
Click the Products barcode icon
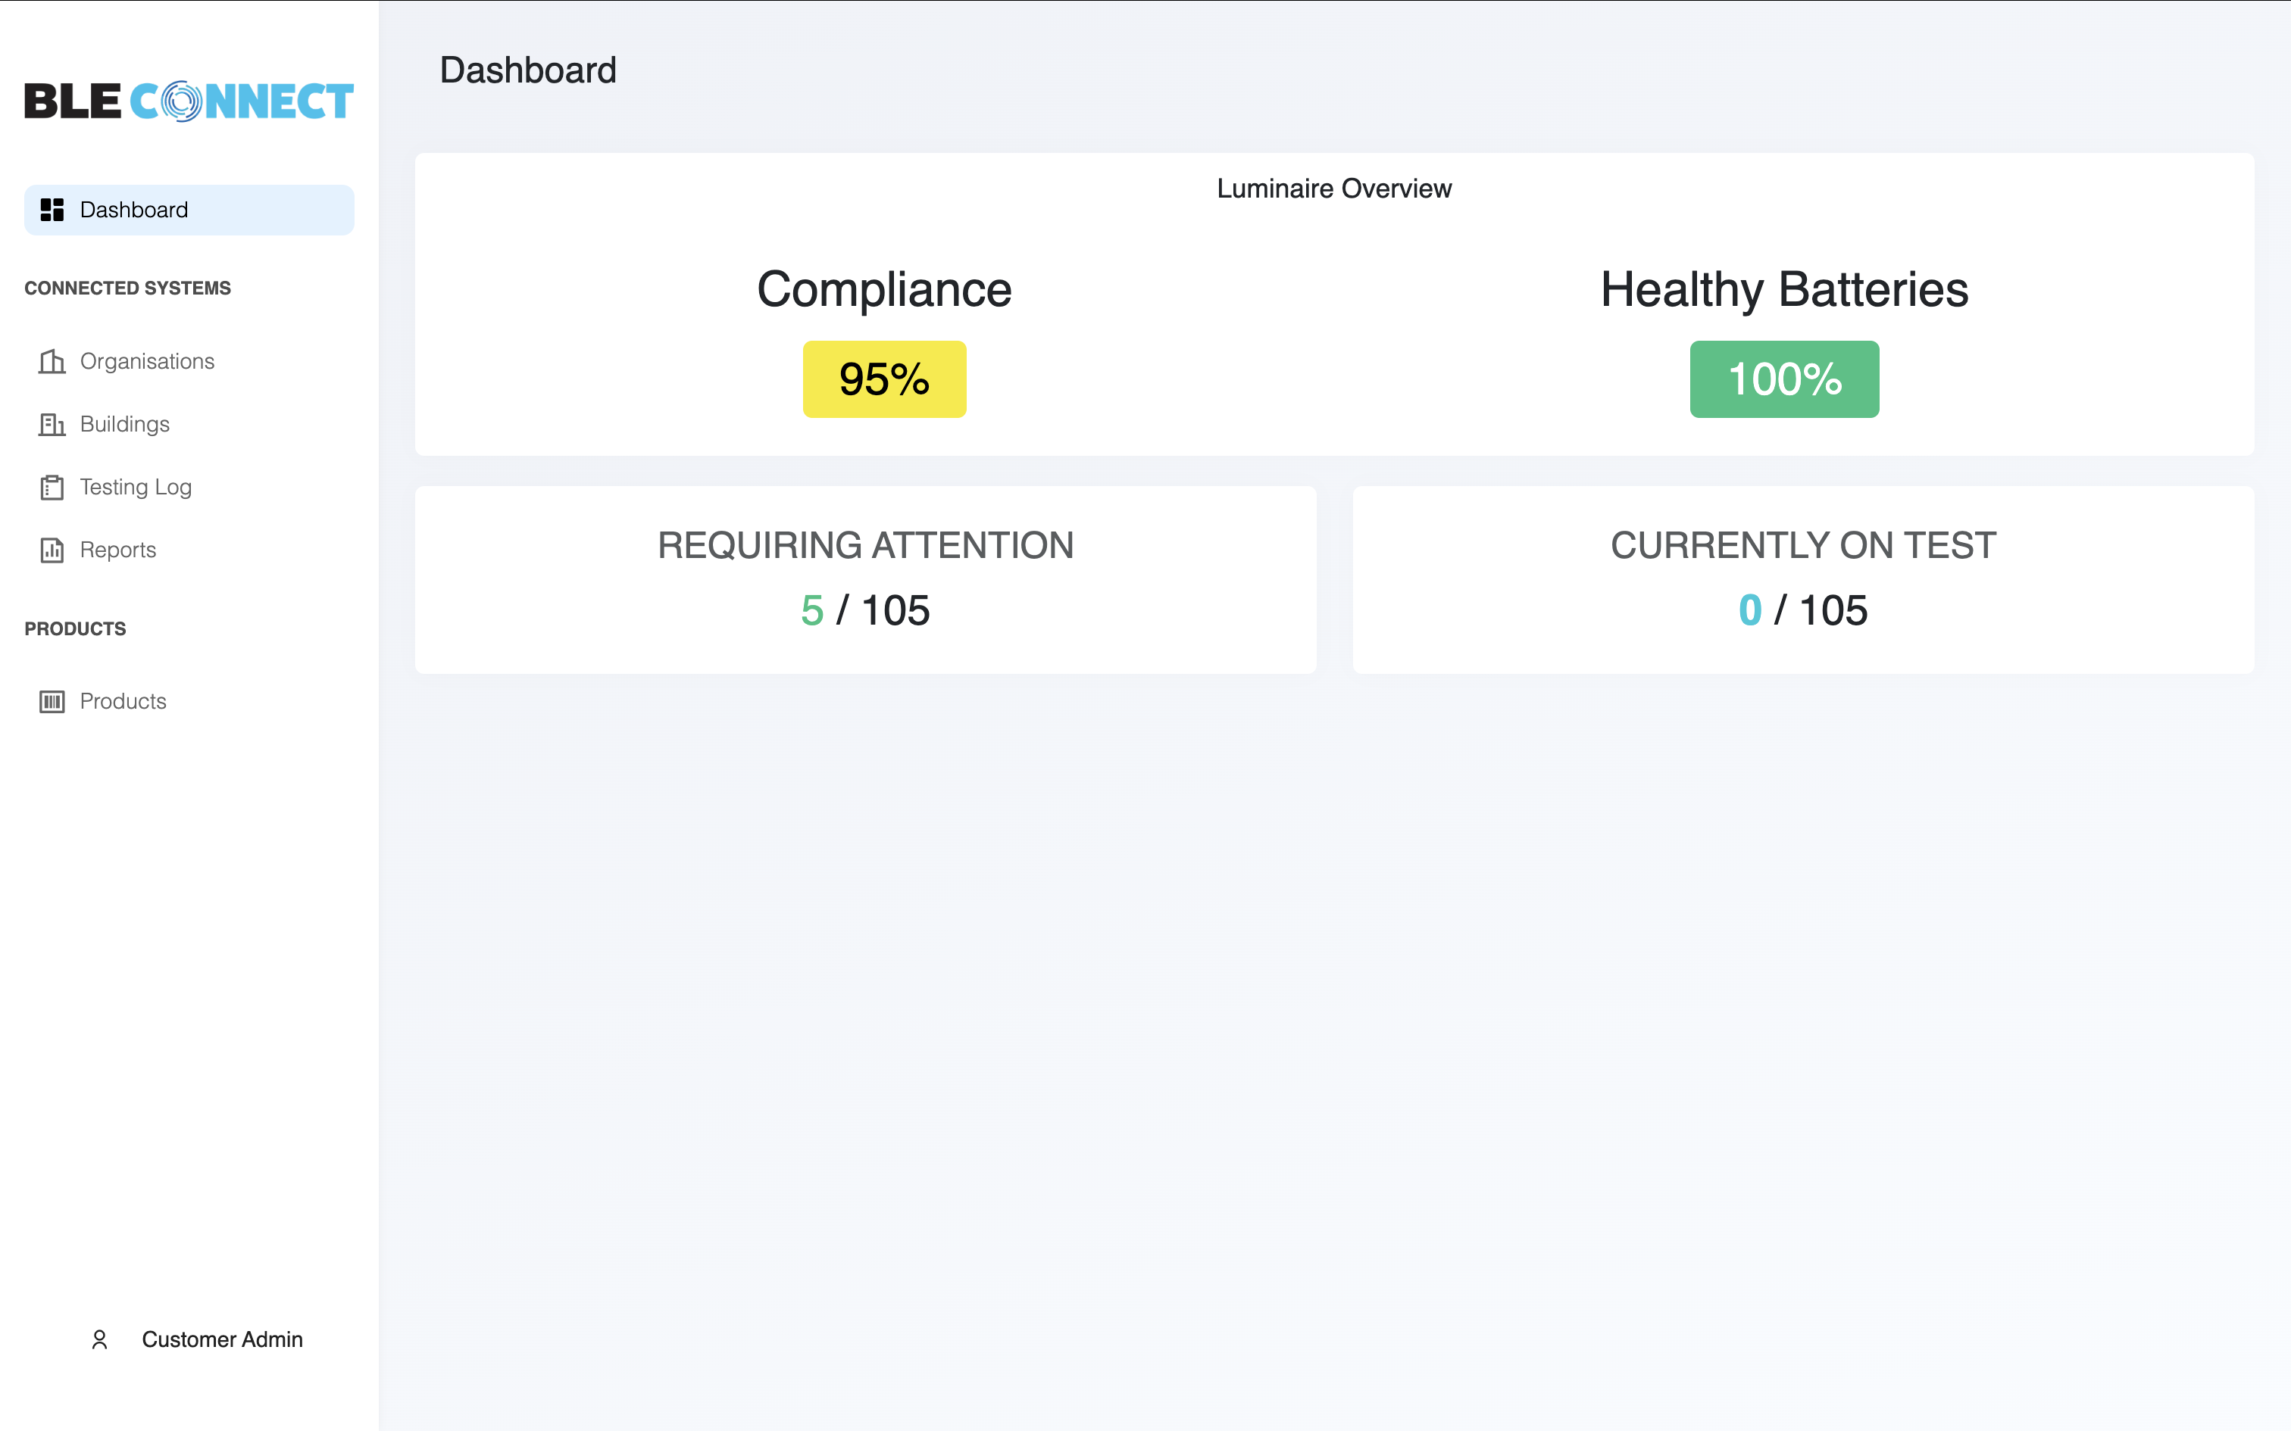[x=52, y=701]
